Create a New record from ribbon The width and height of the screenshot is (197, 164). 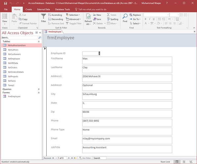point(97,15)
